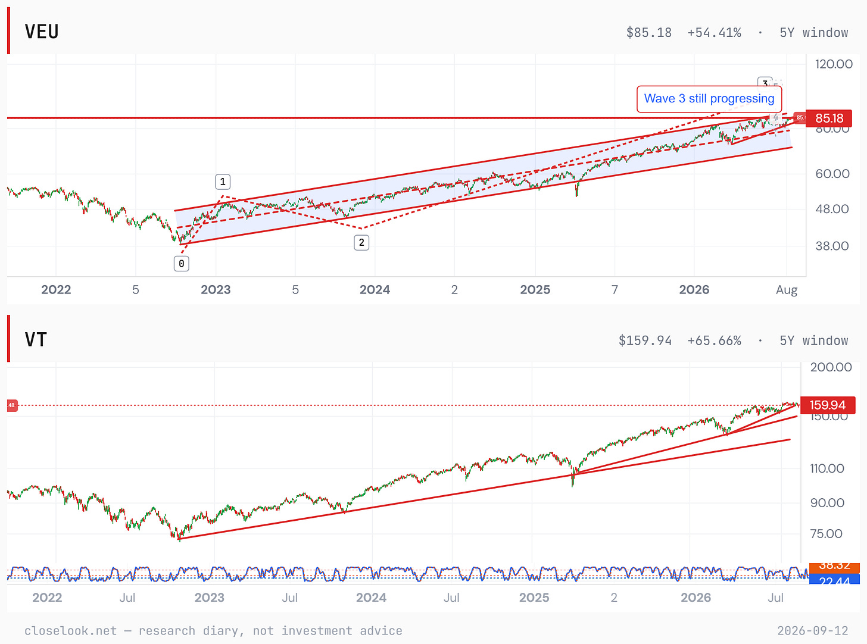The image size is (867, 644).
Task: Click the Aug label on the VEU time axis
Action: coord(787,290)
